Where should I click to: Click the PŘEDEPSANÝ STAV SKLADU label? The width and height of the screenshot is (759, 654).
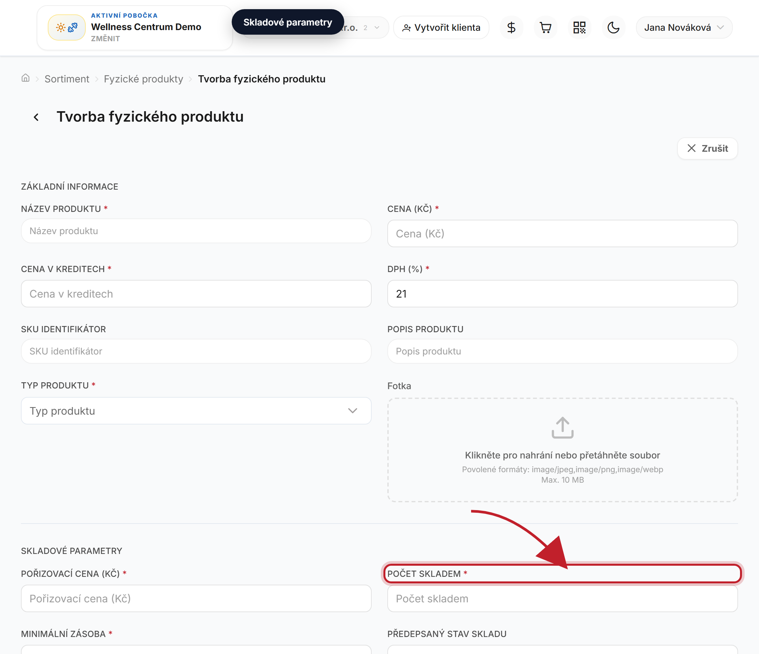coord(447,634)
